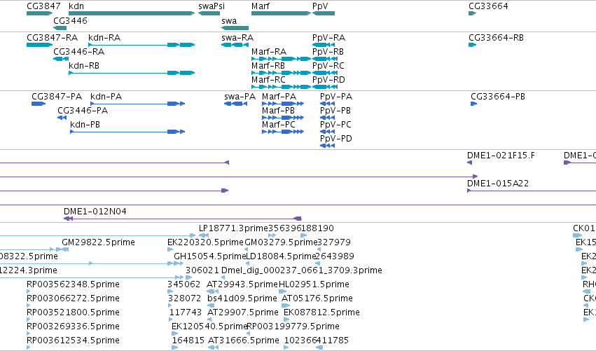The image size is (596, 351).
Task: Click the swa-RA label
Action: click(237, 38)
